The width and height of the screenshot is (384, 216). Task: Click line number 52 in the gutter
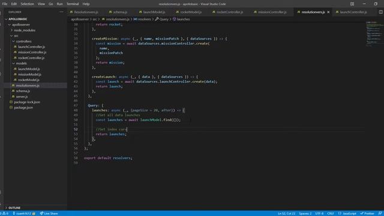pos(76,130)
